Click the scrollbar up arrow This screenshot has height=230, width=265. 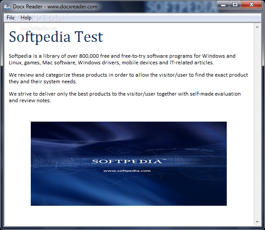click(x=257, y=27)
